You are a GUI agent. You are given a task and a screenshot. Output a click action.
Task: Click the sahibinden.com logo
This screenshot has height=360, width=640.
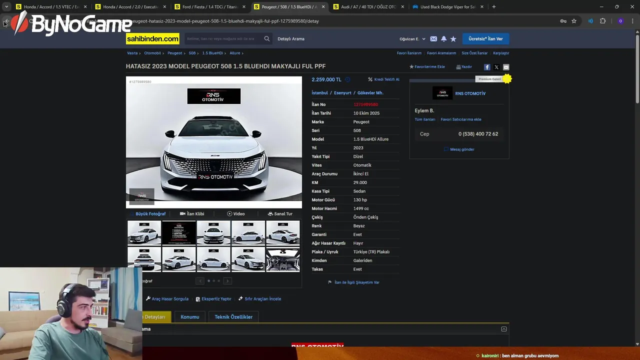[152, 38]
